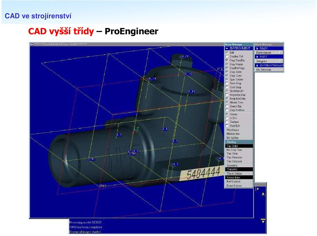
Task: Expand the MAIN menu header
Action: pyautogui.click(x=269, y=48)
